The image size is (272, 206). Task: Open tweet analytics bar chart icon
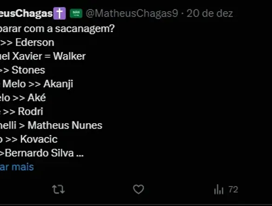coord(219,189)
